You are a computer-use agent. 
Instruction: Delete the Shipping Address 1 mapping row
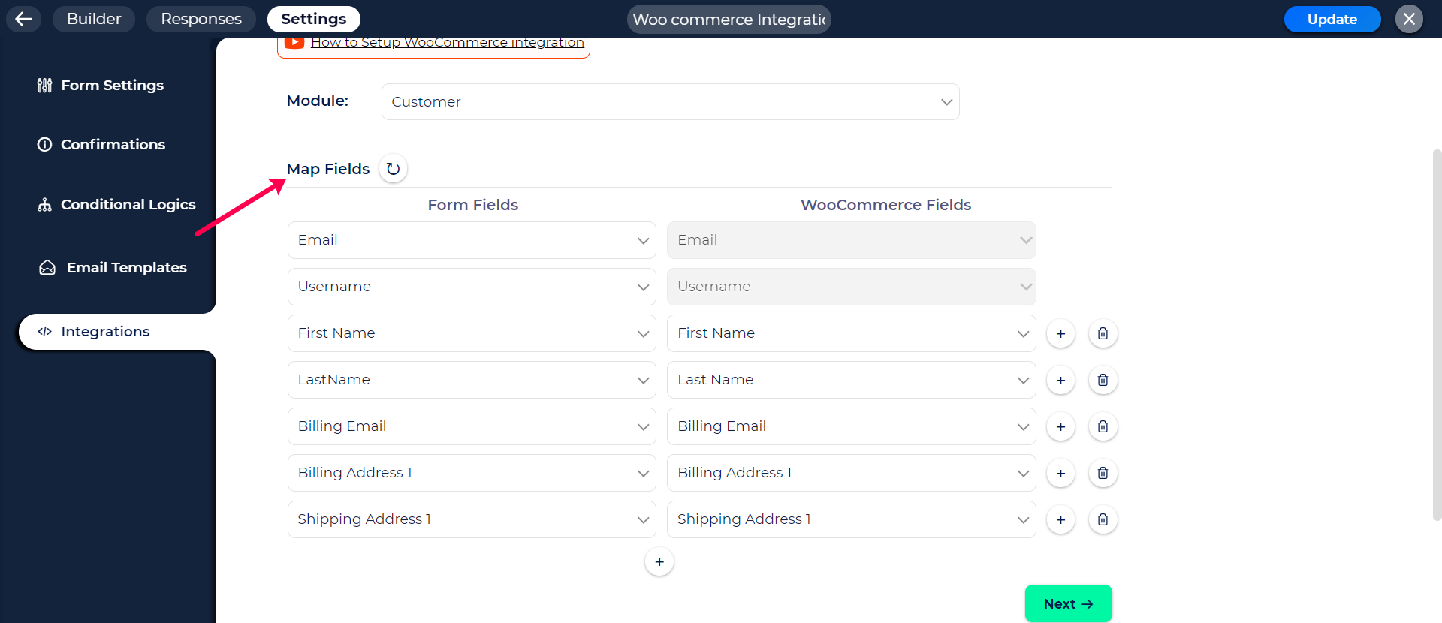1103,519
